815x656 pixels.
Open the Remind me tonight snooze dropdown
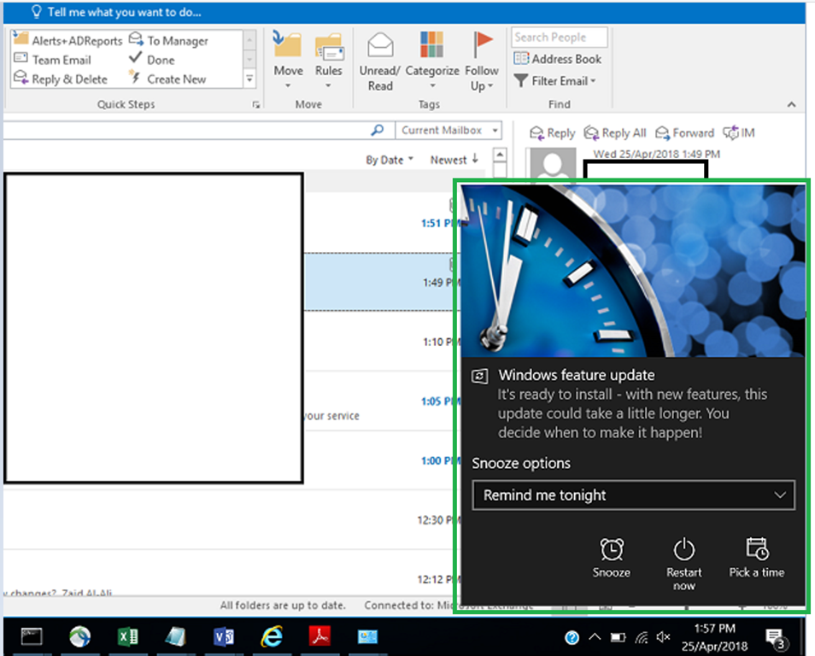(x=633, y=495)
